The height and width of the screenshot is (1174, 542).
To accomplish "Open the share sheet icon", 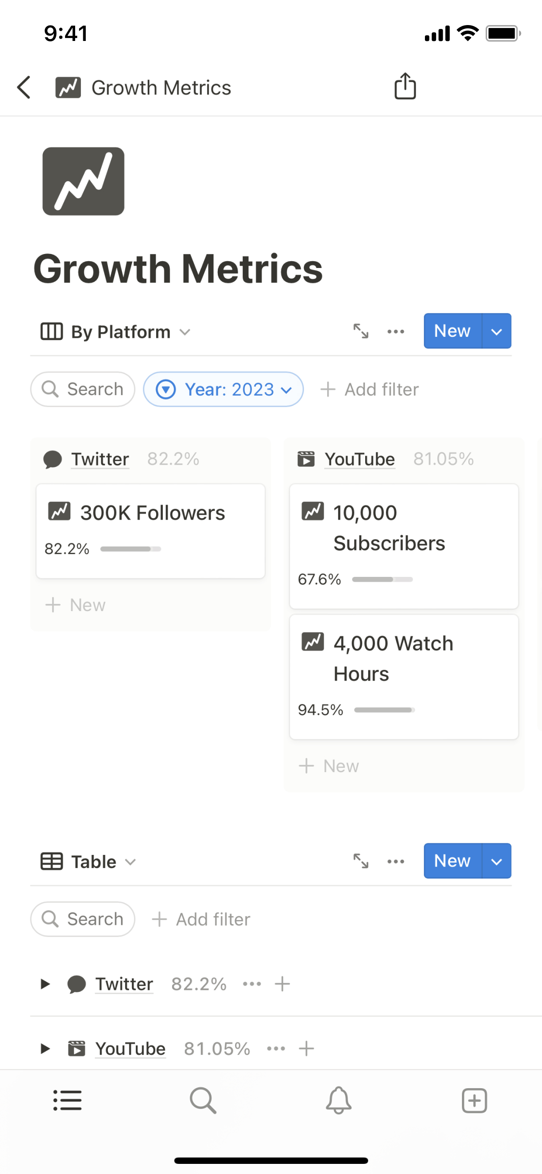I will pyautogui.click(x=405, y=86).
